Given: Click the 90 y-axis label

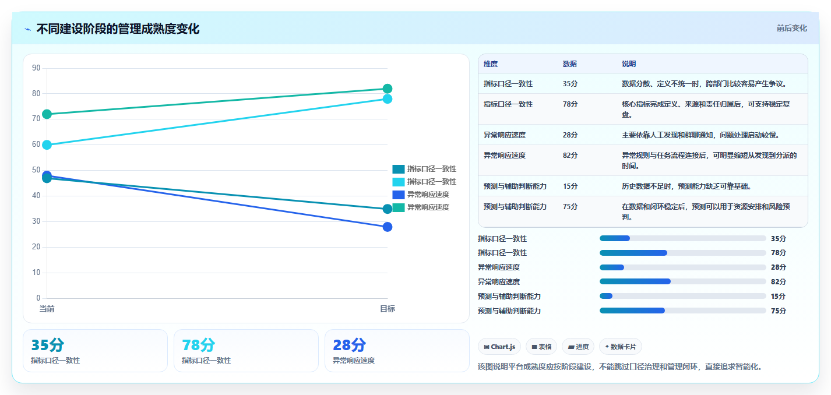Looking at the screenshot, I should [36, 68].
